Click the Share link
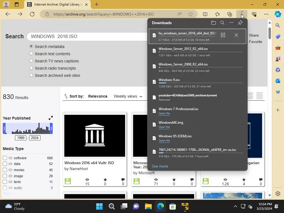284x213 pixels. [254, 35]
